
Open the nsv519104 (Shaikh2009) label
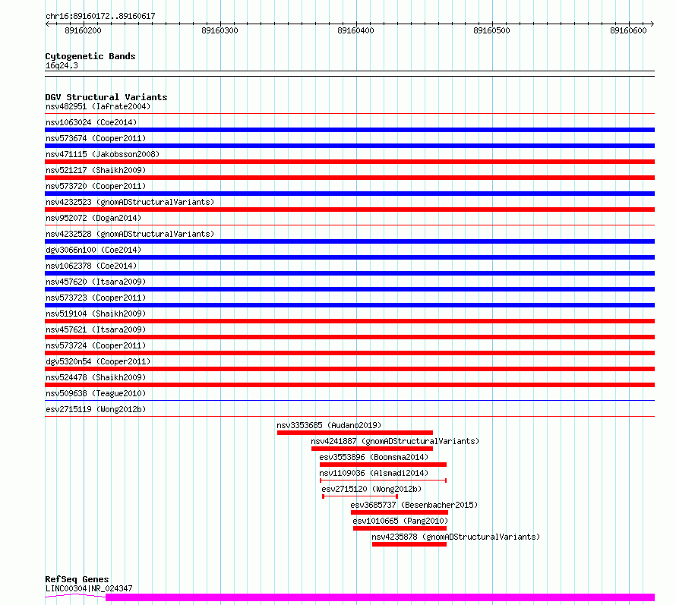pyautogui.click(x=96, y=314)
